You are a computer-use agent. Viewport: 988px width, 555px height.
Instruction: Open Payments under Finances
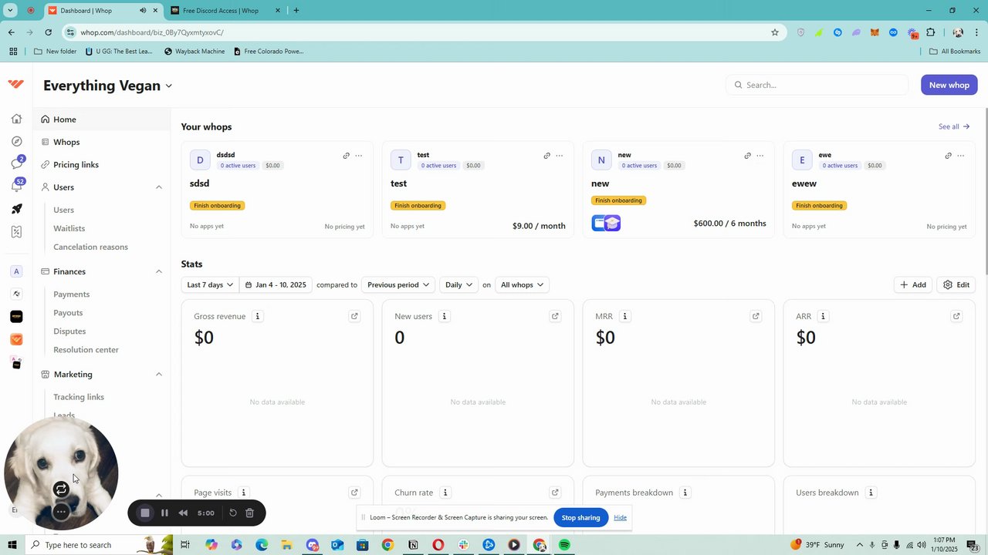(72, 294)
